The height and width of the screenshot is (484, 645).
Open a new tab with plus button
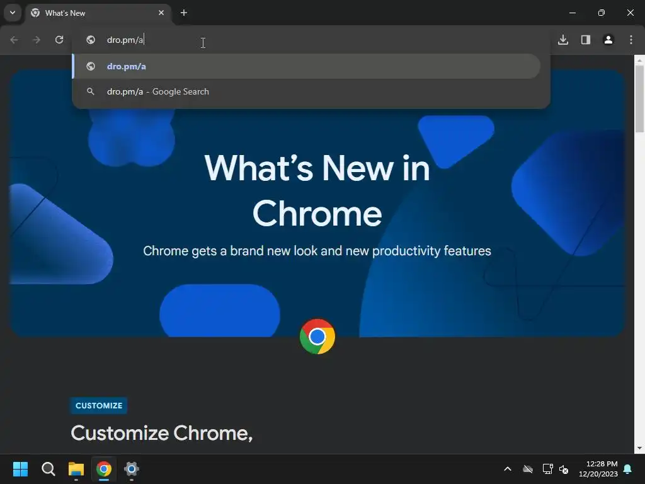184,13
